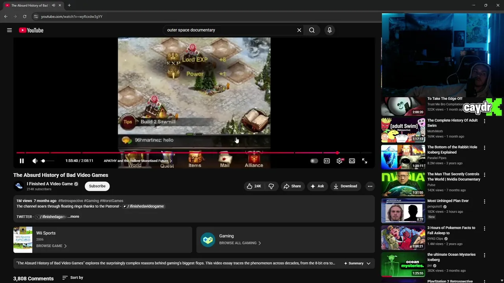Open 'the ultimate Ocean Mysteries Iceberg' title
Image resolution: width=504 pixels, height=283 pixels.
(451, 257)
